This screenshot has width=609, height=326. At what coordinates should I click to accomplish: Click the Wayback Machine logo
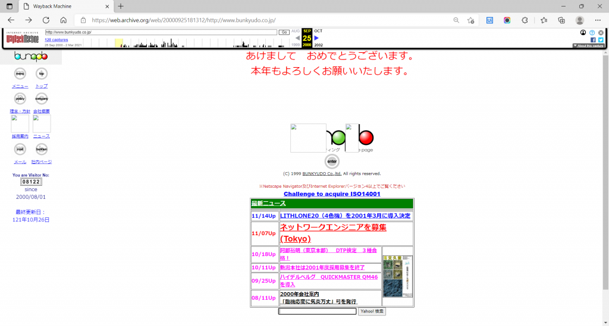coord(23,39)
